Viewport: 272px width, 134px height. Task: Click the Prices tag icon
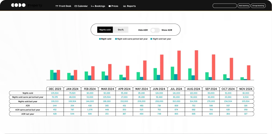point(110,6)
